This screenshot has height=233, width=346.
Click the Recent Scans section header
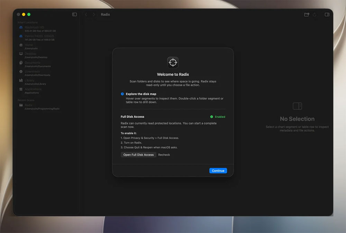click(26, 100)
